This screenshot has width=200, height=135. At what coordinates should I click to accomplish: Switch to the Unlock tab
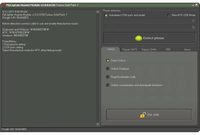(111, 49)
